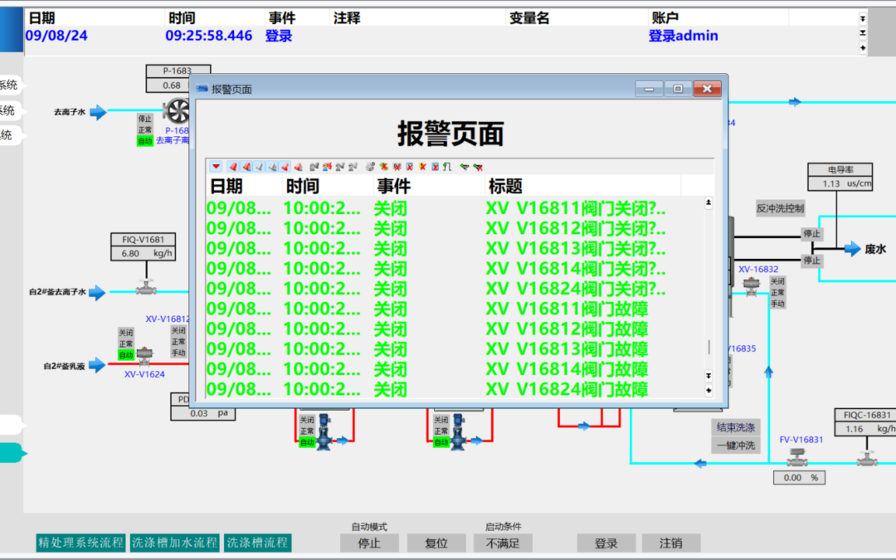Viewport: 896px width, 560px height.
Task: Click the 报警页面 window title icon
Action: click(x=202, y=89)
